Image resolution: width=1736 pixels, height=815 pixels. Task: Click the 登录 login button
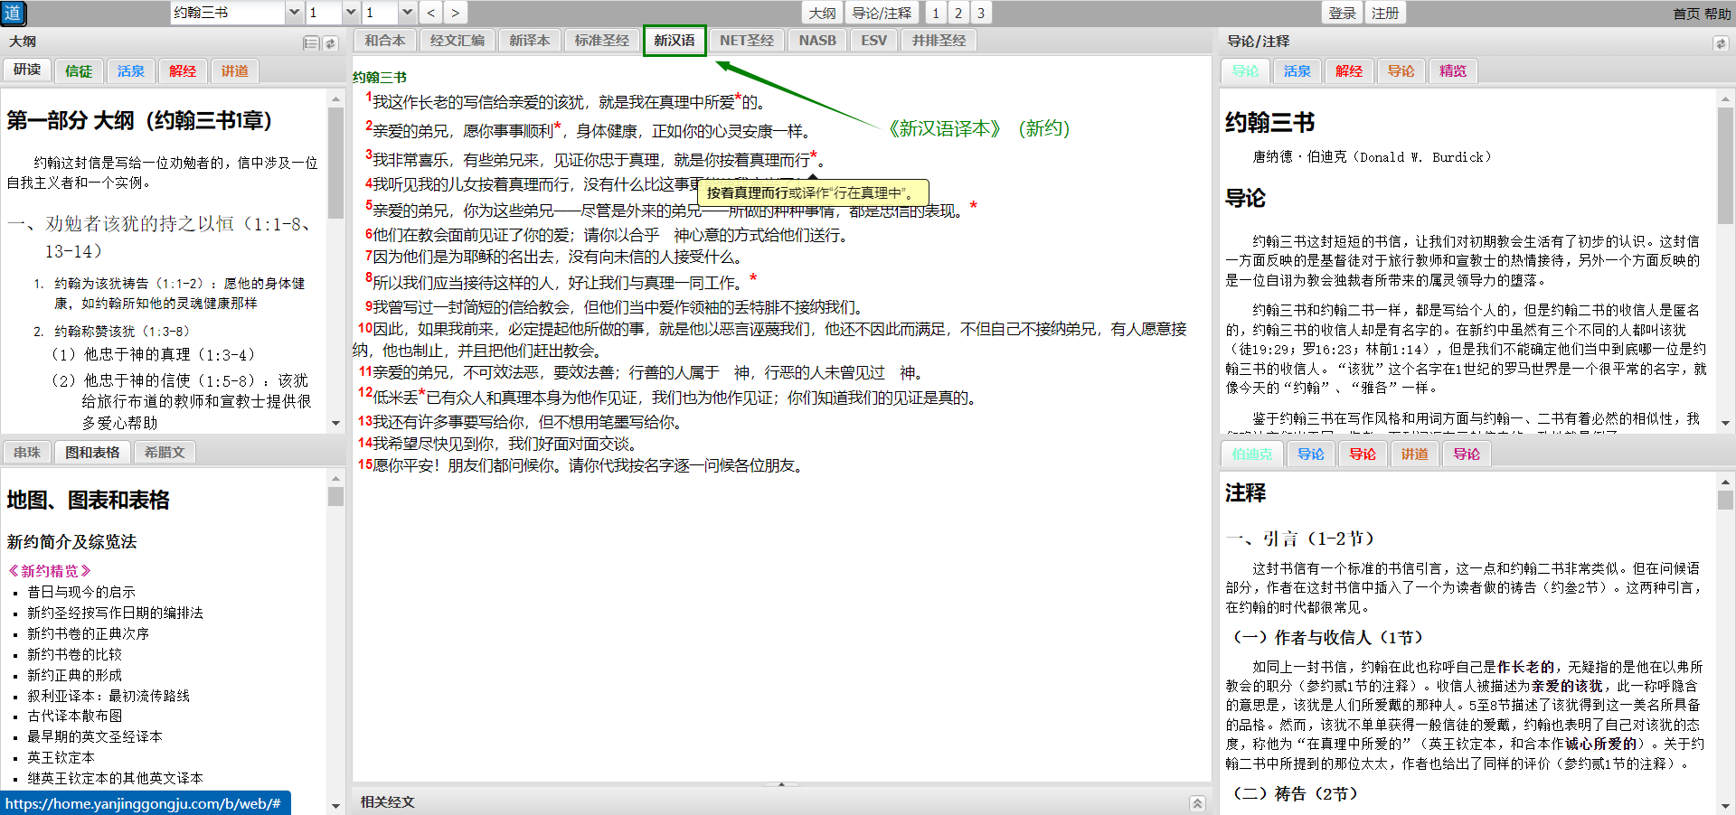pyautogui.click(x=1342, y=13)
